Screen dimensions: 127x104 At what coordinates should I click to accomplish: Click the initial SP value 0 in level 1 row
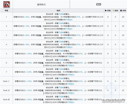[x=108, y=17]
